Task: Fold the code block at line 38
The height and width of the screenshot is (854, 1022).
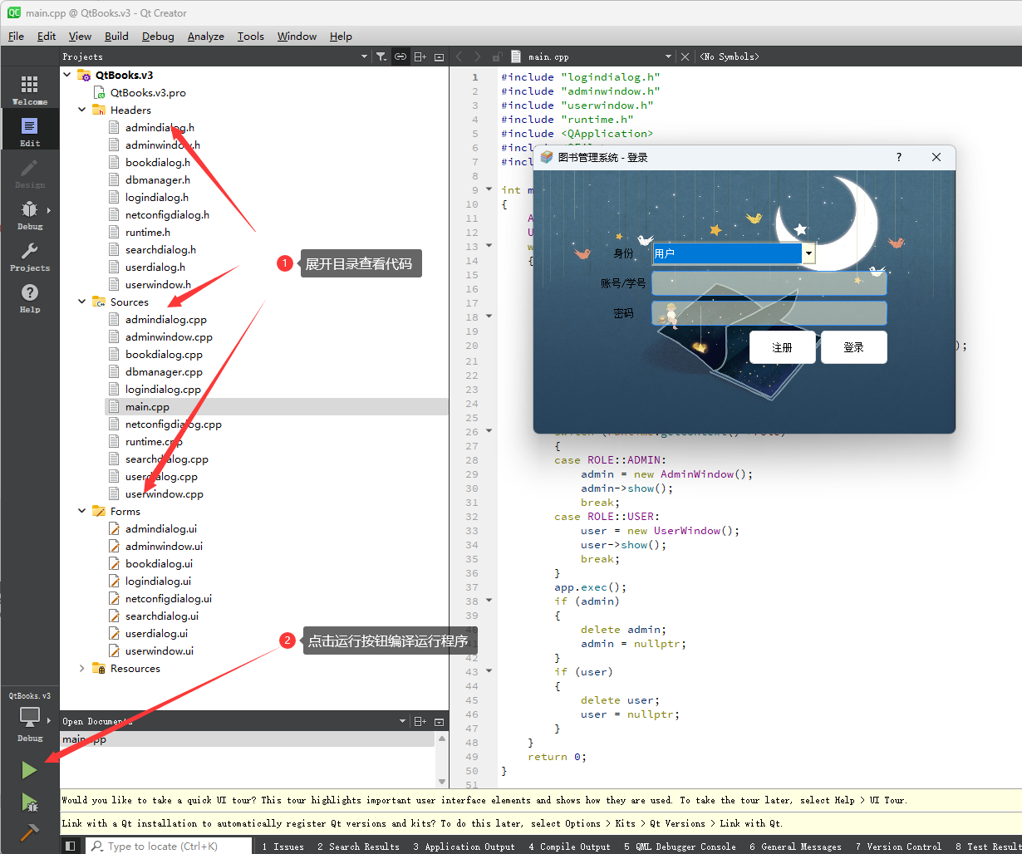Action: pyautogui.click(x=489, y=601)
